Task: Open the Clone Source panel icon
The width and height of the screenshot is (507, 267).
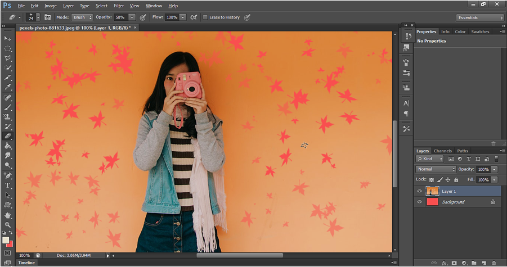Action: coord(406,88)
